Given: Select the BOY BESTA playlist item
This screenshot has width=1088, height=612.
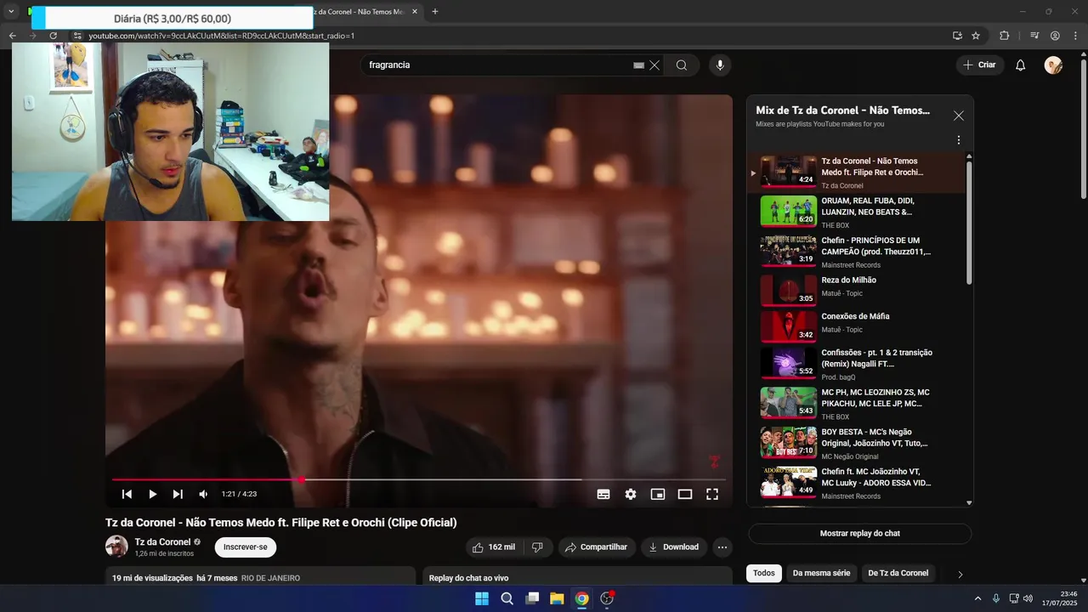Looking at the screenshot, I should [x=857, y=444].
